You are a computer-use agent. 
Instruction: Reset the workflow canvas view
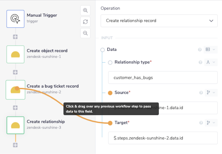[85, 22]
